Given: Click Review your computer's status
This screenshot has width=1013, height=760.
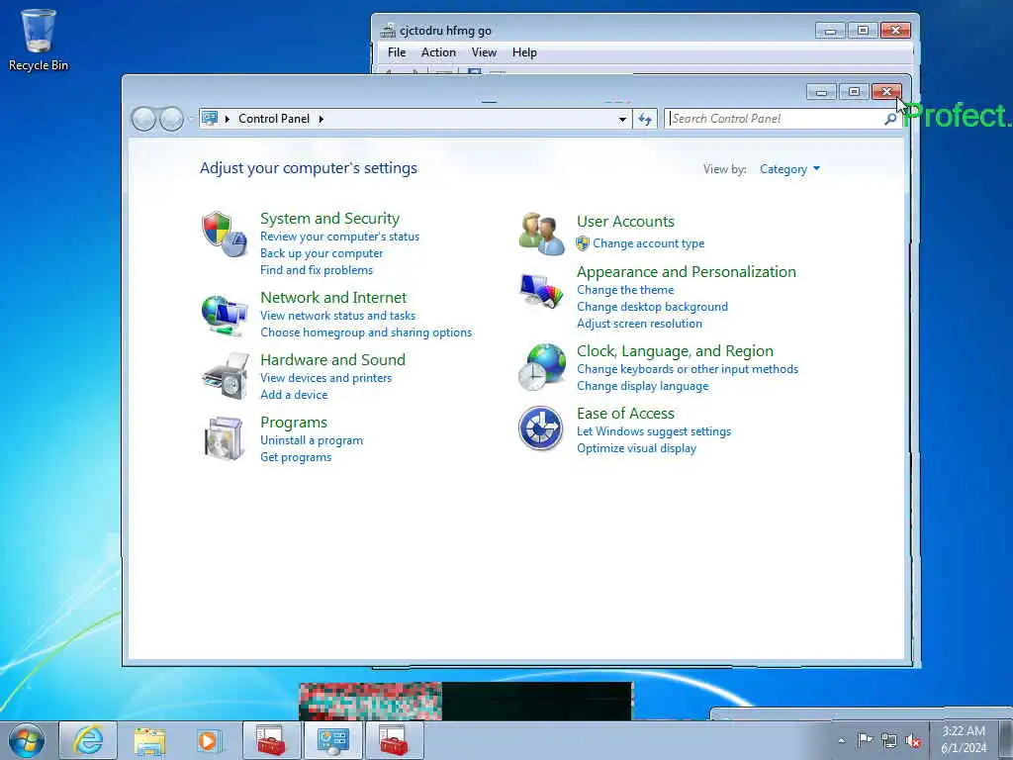Looking at the screenshot, I should 340,237.
